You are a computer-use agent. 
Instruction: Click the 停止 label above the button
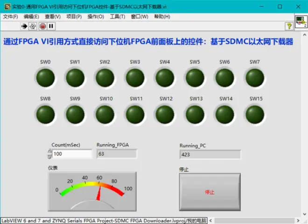click(x=184, y=169)
